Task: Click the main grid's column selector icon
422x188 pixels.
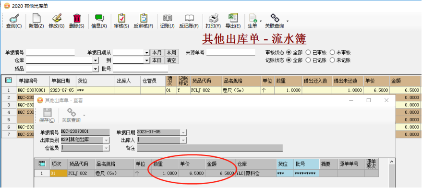Action: click(x=9, y=80)
